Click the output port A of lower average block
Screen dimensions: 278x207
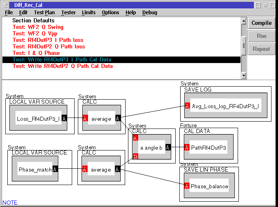point(117,169)
